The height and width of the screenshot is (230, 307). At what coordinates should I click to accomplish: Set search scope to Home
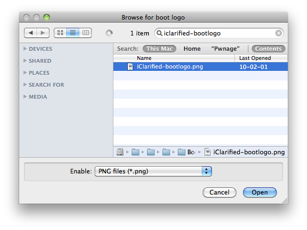point(192,48)
